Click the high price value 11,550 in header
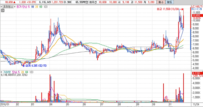 (x=138, y=2)
